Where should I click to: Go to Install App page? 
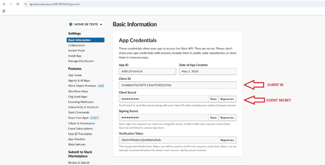(x=75, y=56)
